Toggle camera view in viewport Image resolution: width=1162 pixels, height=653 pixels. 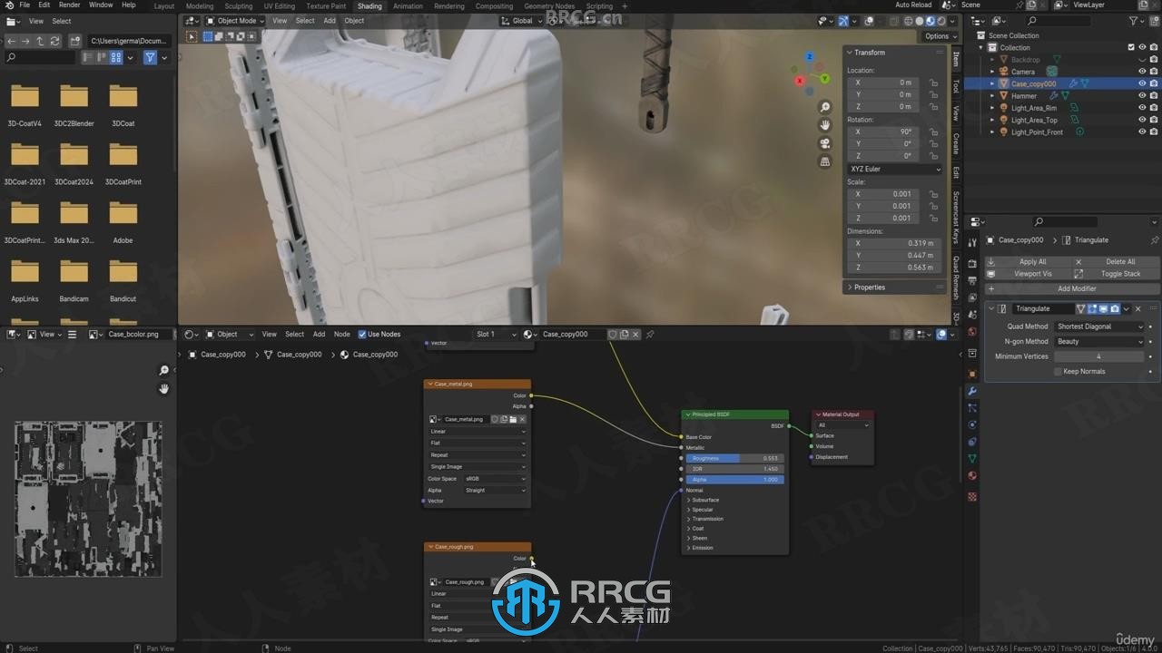click(x=824, y=143)
